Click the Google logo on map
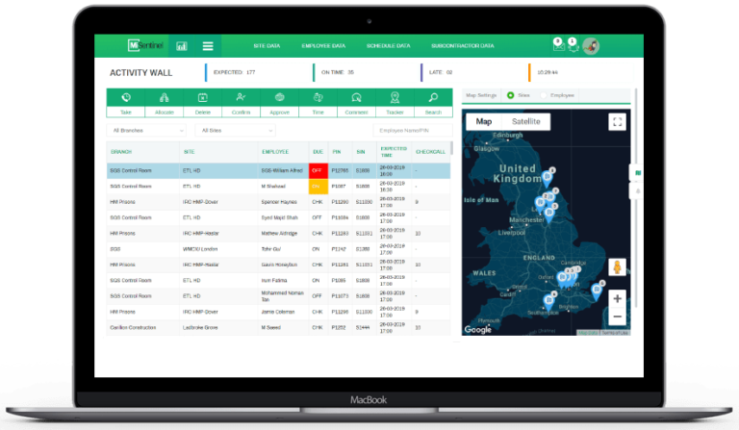 tap(478, 330)
